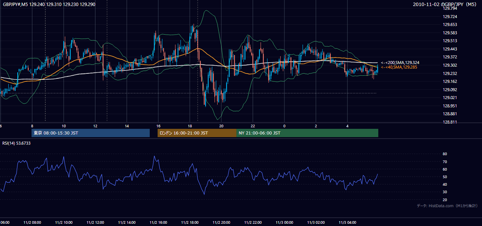Click price axis value 129.653
The width and height of the screenshot is (482, 226).
pyautogui.click(x=450, y=24)
